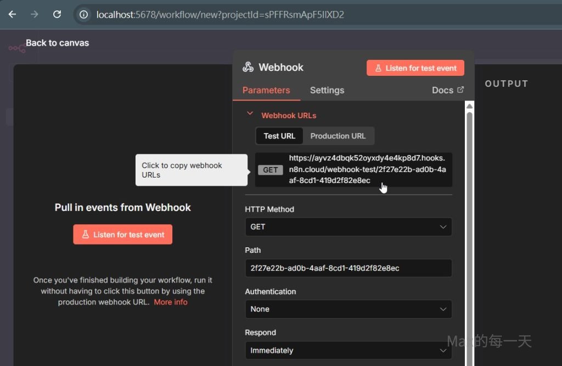562x366 pixels.
Task: Click the Path input field
Action: 349,268
